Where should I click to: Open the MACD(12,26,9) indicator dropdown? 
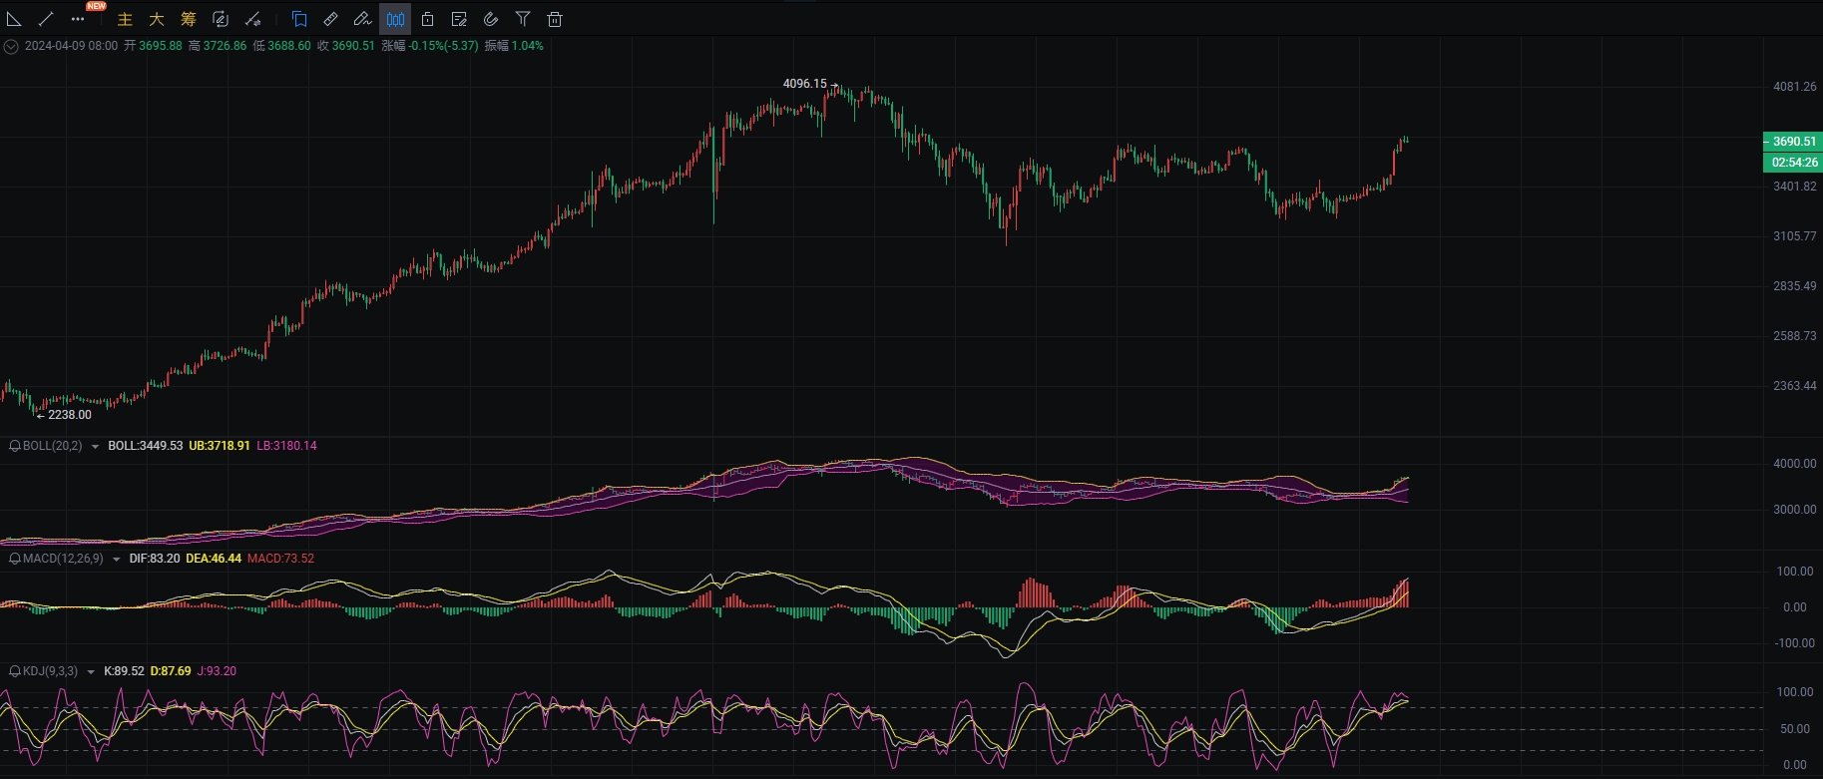(x=117, y=559)
